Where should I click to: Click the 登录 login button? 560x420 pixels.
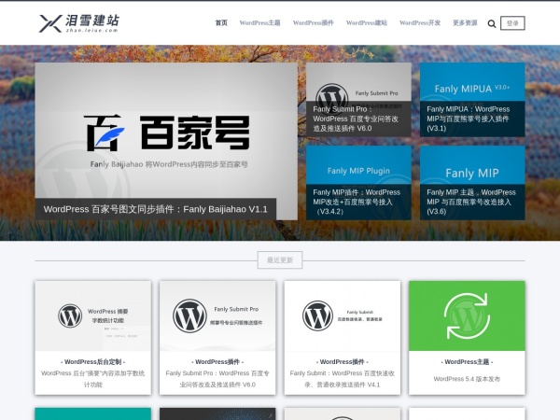[x=512, y=23]
